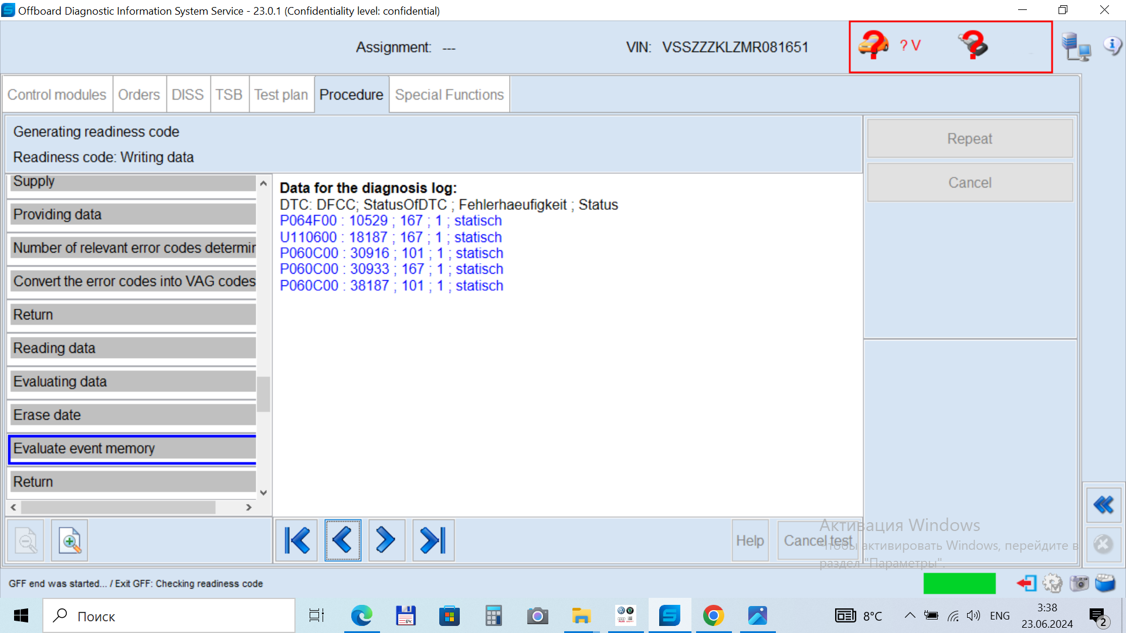1126x633 pixels.
Task: Click the red exit diagnosis icon
Action: tap(1027, 583)
